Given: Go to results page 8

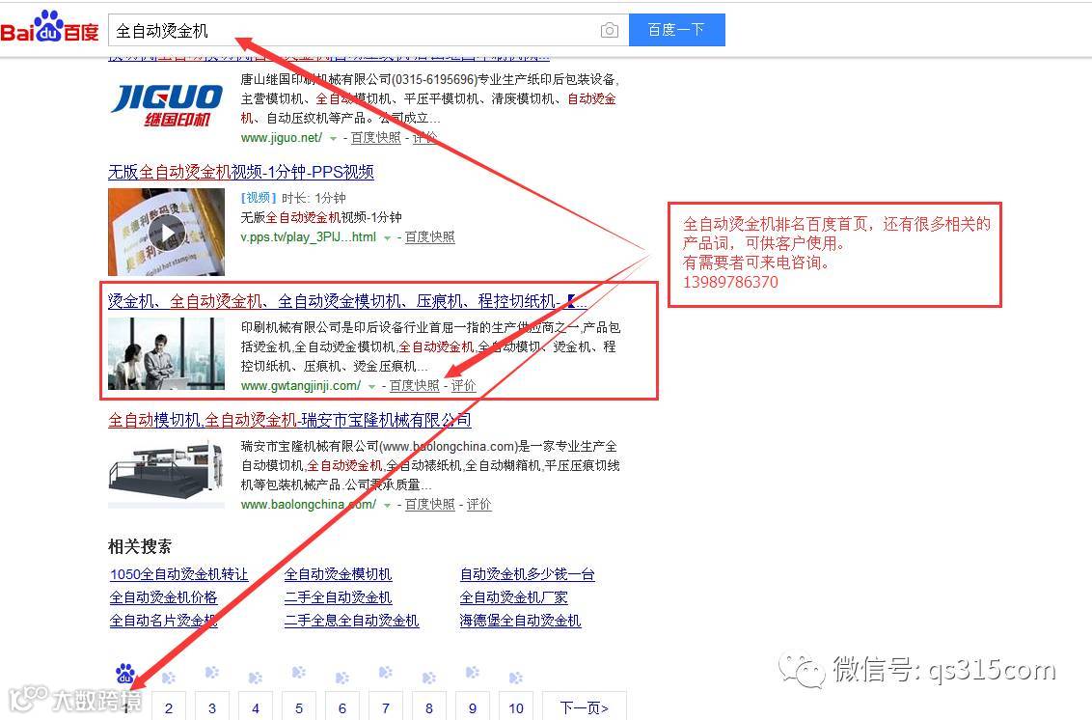Looking at the screenshot, I should [x=429, y=706].
